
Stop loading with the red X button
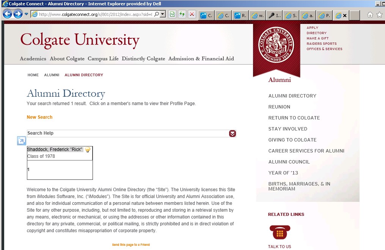pos(192,14)
